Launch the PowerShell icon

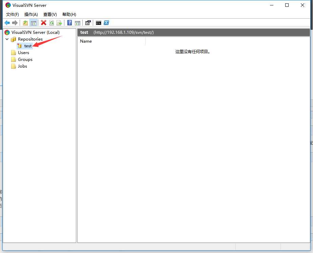(x=106, y=23)
